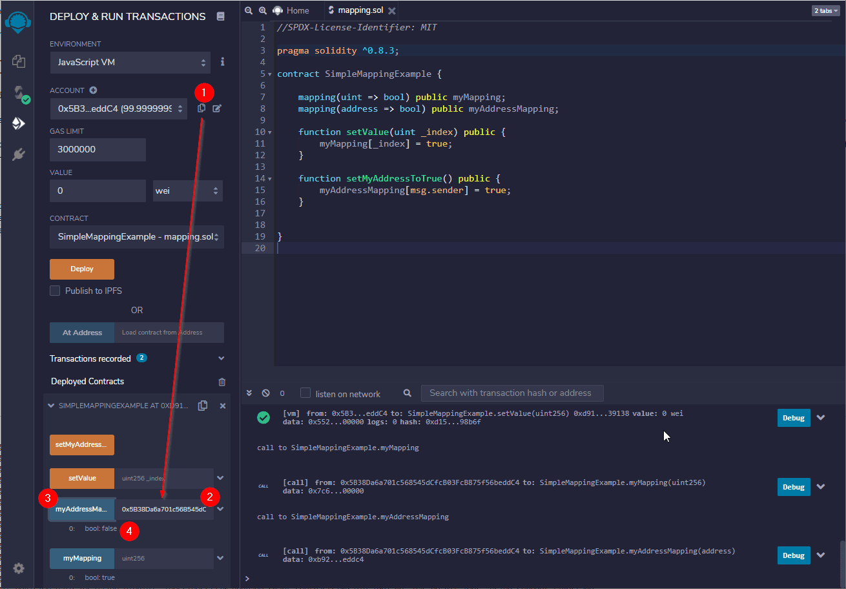Image resolution: width=846 pixels, height=589 pixels.
Task: Close the mapping.sol tab
Action: click(391, 11)
